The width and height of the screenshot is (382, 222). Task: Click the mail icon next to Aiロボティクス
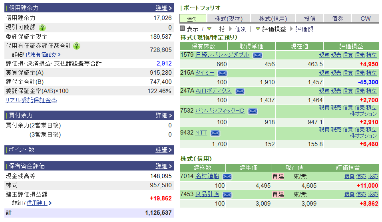click(x=240, y=91)
